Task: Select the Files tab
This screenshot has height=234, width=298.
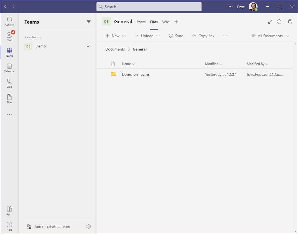Action: click(154, 22)
